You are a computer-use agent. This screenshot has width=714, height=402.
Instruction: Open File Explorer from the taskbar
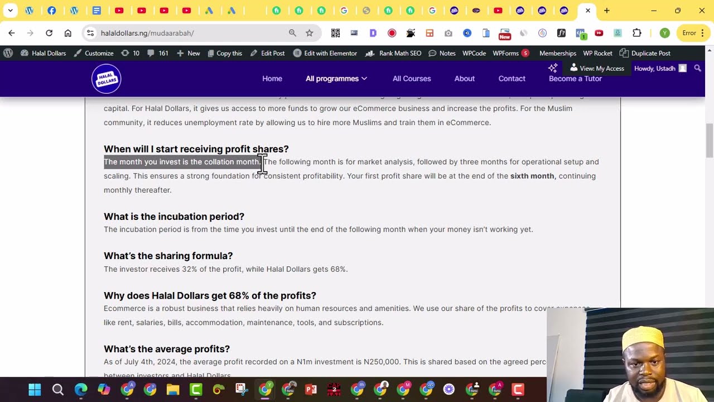click(172, 389)
